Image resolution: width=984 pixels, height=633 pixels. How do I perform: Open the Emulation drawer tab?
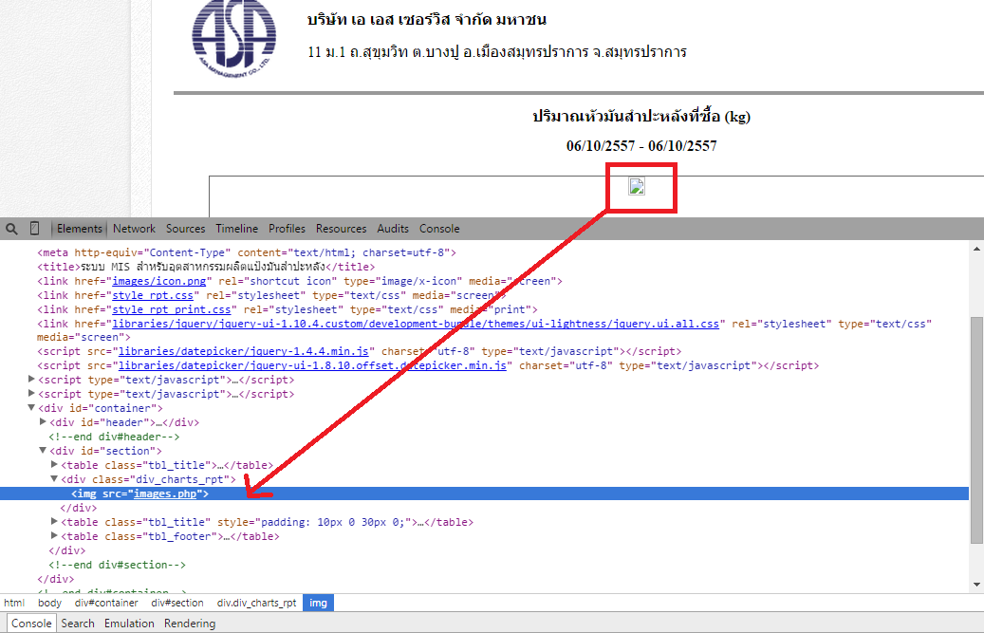(x=129, y=624)
